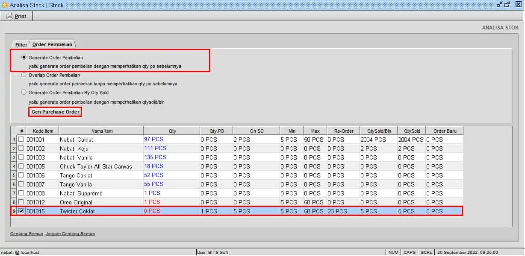The image size is (525, 256).
Task: Click item code 001015
Action: coord(42,211)
